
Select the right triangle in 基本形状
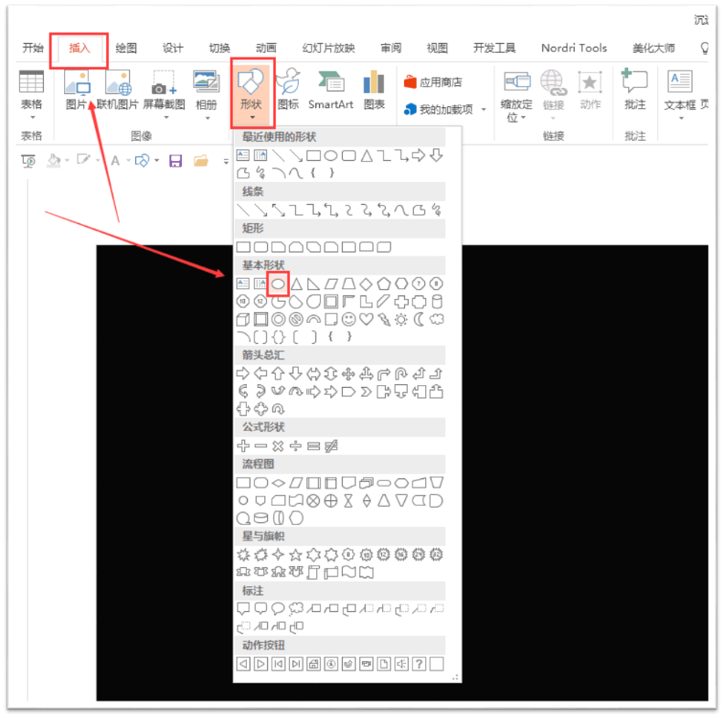(313, 284)
